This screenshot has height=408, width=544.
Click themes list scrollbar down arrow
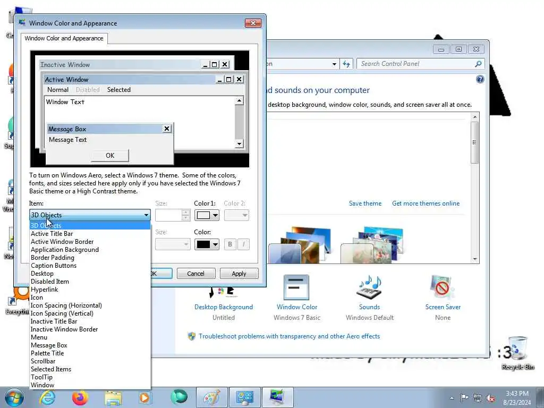point(475,259)
